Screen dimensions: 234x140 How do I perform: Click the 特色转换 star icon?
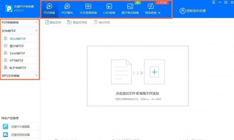pyautogui.click(x=151, y=6)
